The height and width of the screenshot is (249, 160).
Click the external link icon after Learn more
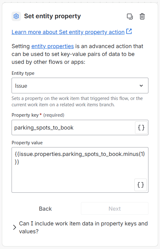point(129,31)
